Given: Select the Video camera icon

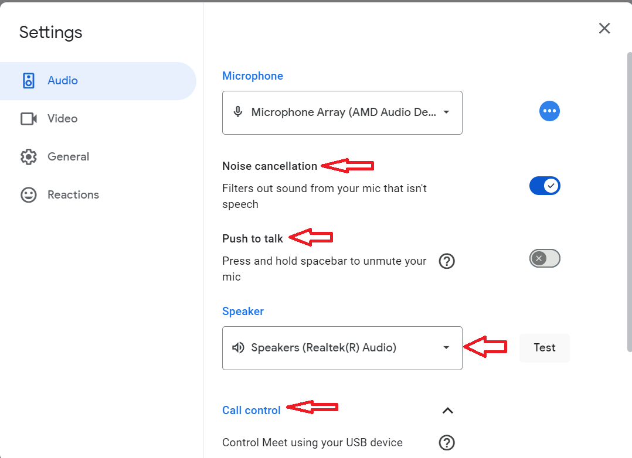Looking at the screenshot, I should click(x=28, y=118).
